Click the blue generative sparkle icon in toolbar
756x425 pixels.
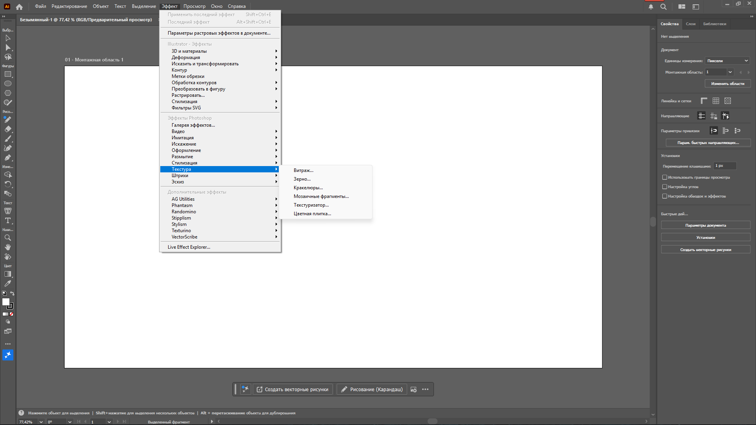7,355
